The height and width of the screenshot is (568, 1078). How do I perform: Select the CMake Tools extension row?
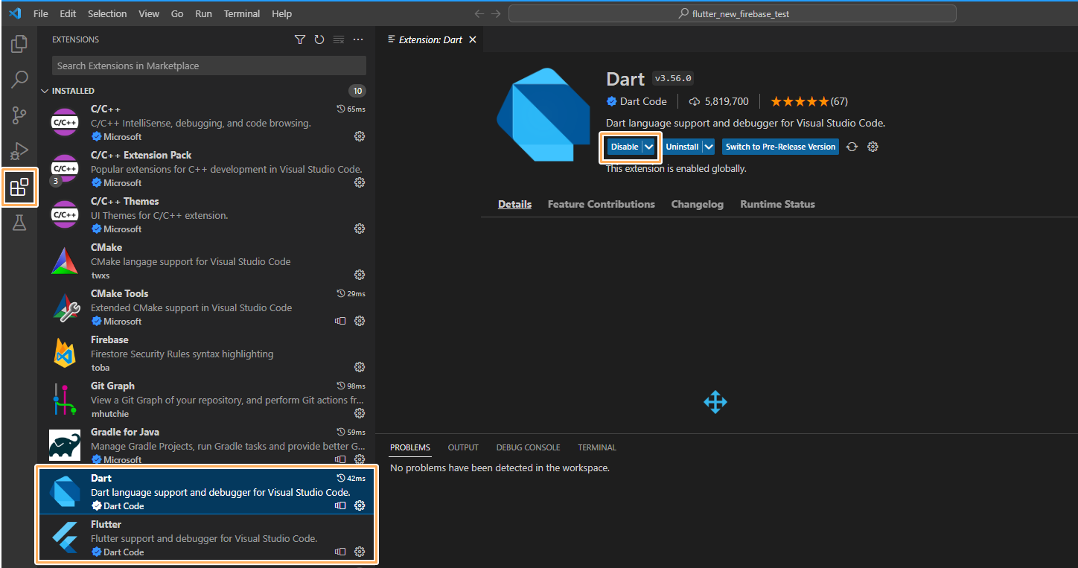(x=208, y=307)
